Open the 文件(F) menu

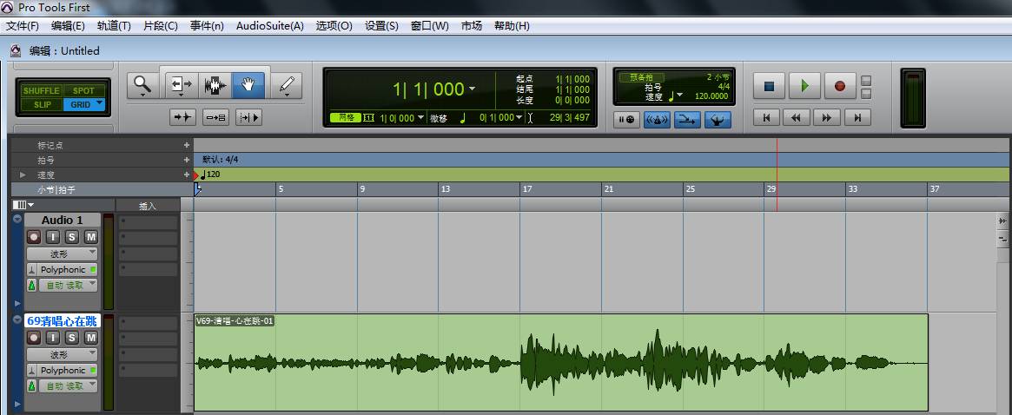[x=22, y=26]
